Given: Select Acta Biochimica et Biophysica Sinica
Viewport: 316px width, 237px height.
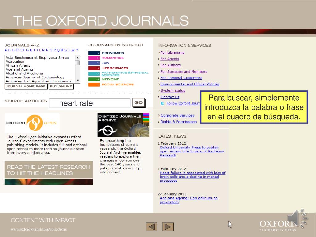Looking at the screenshot, I should (37, 58).
